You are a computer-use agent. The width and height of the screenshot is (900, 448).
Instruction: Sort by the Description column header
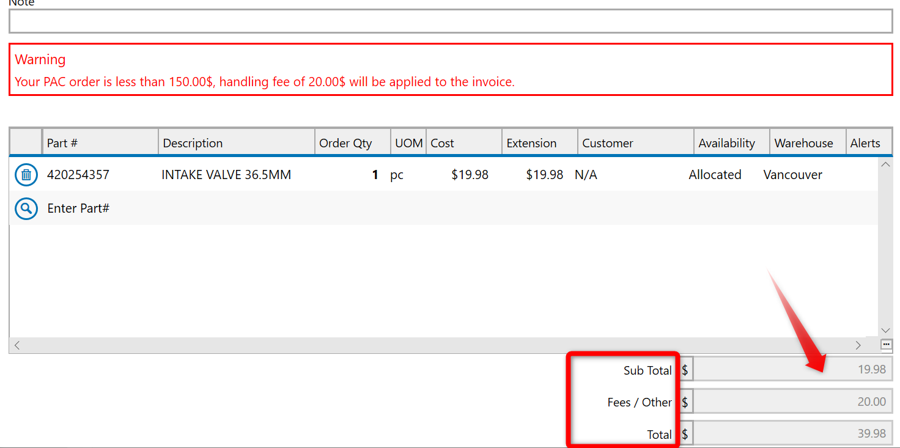coord(193,142)
